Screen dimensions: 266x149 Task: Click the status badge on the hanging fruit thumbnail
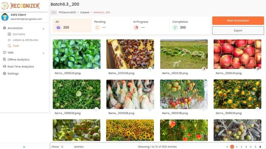[x=204, y=109]
